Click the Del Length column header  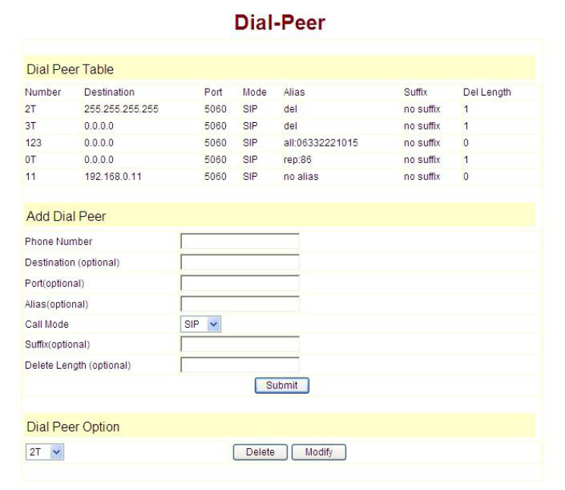point(487,93)
